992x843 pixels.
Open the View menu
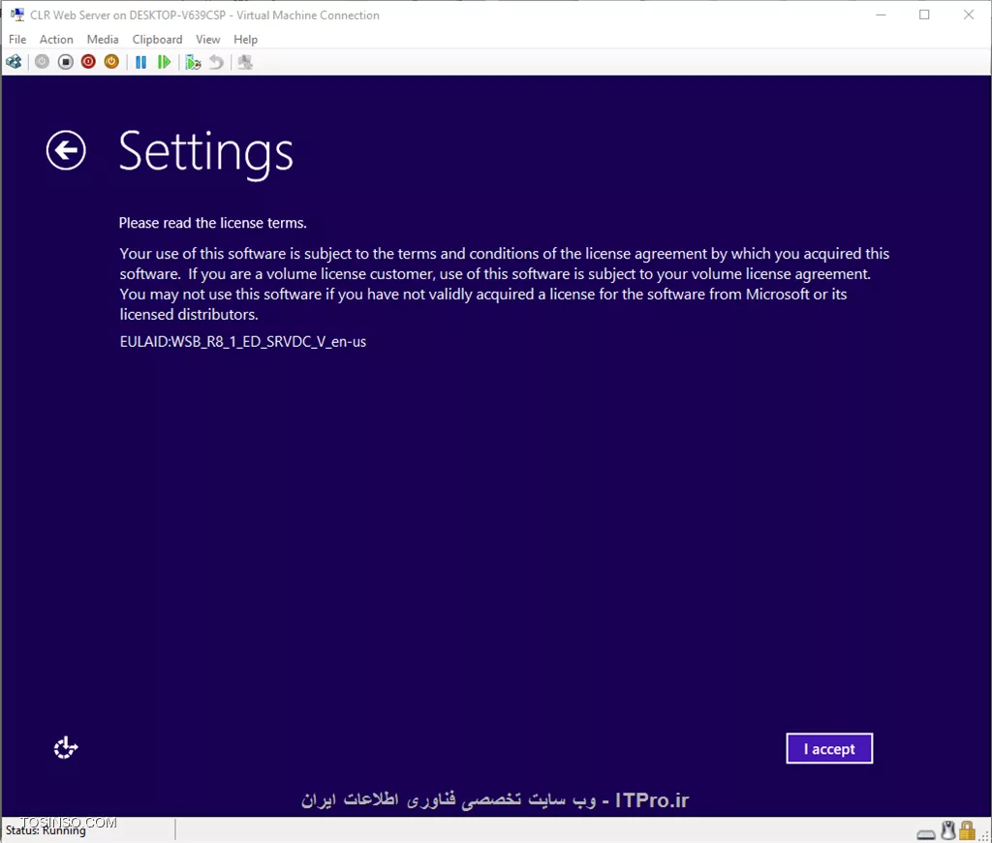(x=207, y=40)
